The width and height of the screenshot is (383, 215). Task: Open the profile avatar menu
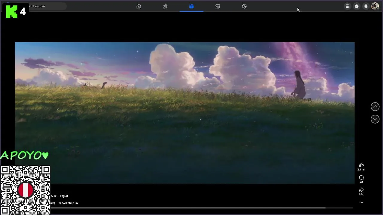pyautogui.click(x=375, y=6)
